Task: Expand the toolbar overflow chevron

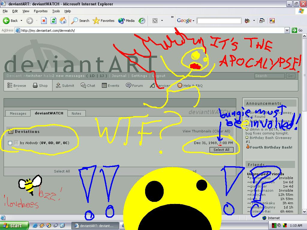Action: click(x=172, y=17)
